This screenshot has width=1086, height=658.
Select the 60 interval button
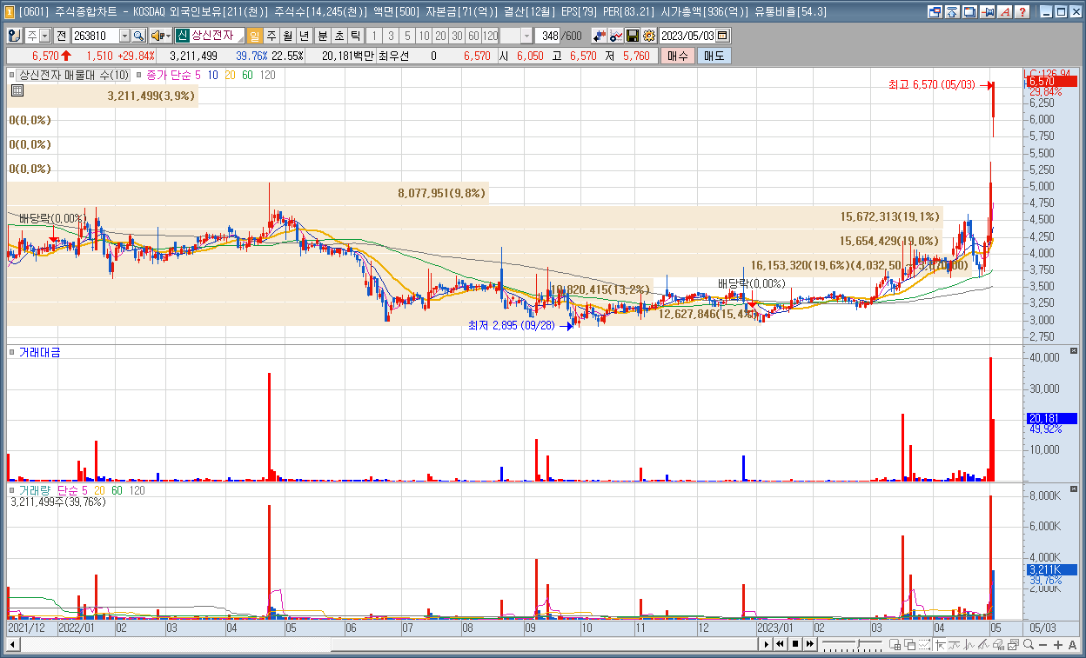pos(473,36)
